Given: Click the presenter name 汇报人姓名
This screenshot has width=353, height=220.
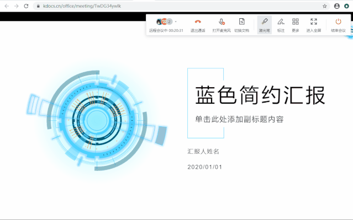Looking at the screenshot, I should 203,152.
